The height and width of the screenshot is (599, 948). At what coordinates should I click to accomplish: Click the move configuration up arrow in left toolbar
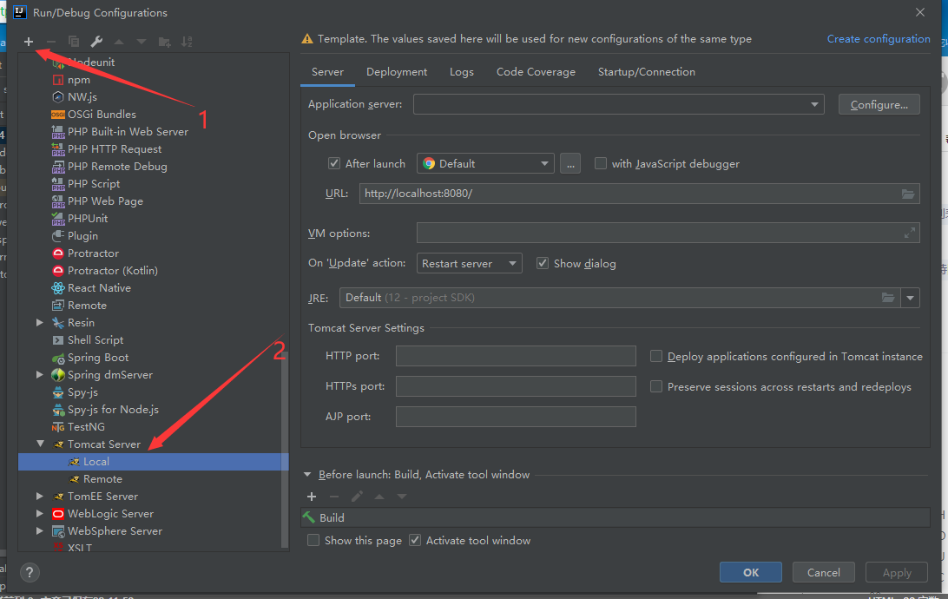coord(119,42)
